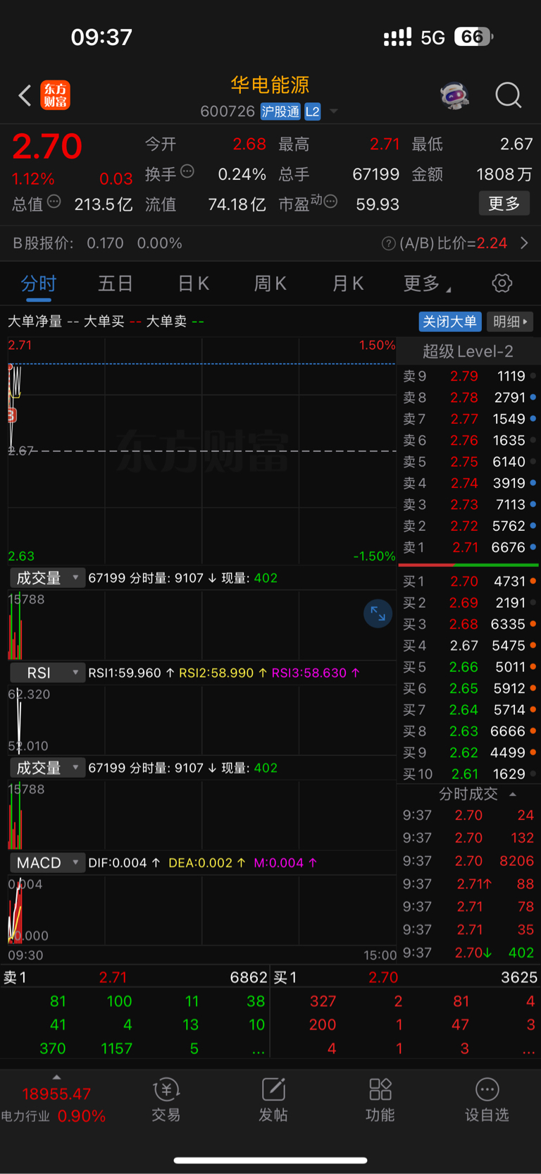
Task: Open chart settings gear icon
Action: (x=502, y=283)
